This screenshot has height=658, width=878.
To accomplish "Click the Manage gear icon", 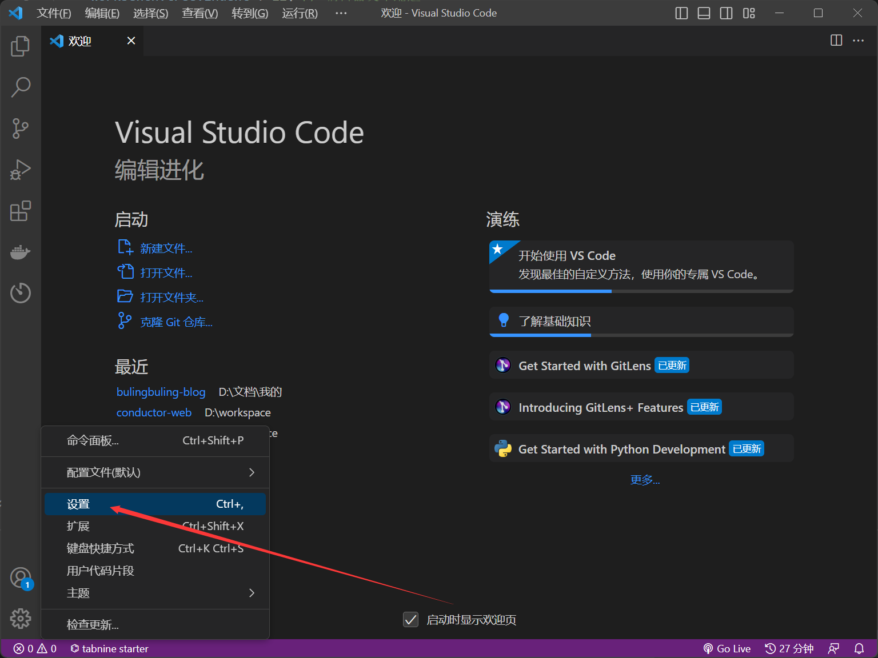I will [x=21, y=618].
